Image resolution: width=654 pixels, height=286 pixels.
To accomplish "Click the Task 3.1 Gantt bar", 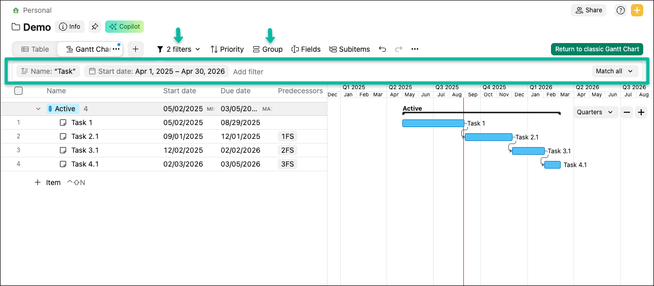I will tap(528, 151).
